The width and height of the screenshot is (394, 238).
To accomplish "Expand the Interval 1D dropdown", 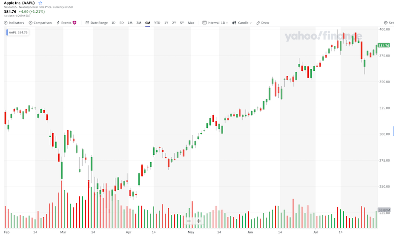I will pos(216,23).
